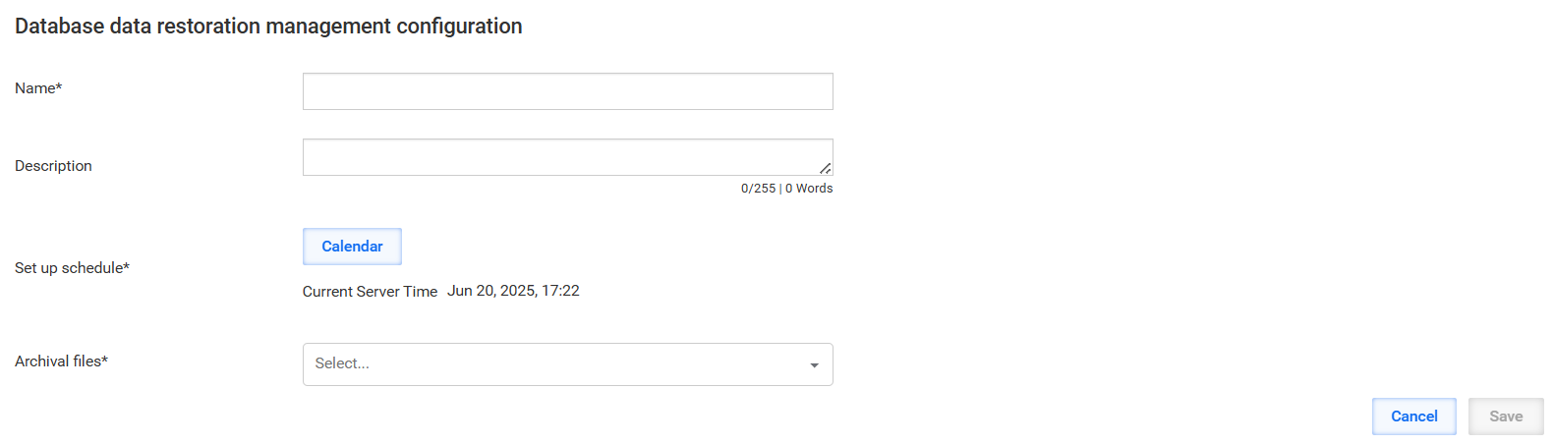Click the 'Archival files*' label

pyautogui.click(x=61, y=361)
